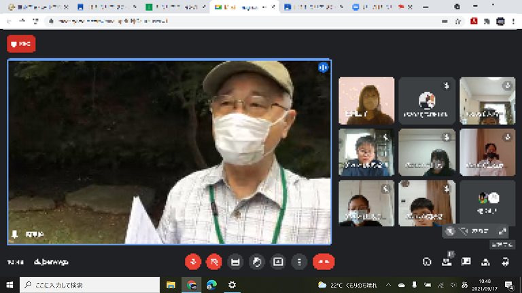Open the activities panel icon
Image resolution: width=522 pixels, height=293 pixels.
[x=485, y=261]
